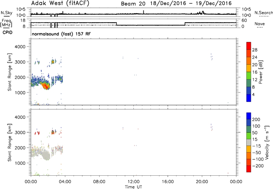Pick the Power colorbar segment between 8 and 12
This screenshot has width=273, height=189.
point(249,83)
